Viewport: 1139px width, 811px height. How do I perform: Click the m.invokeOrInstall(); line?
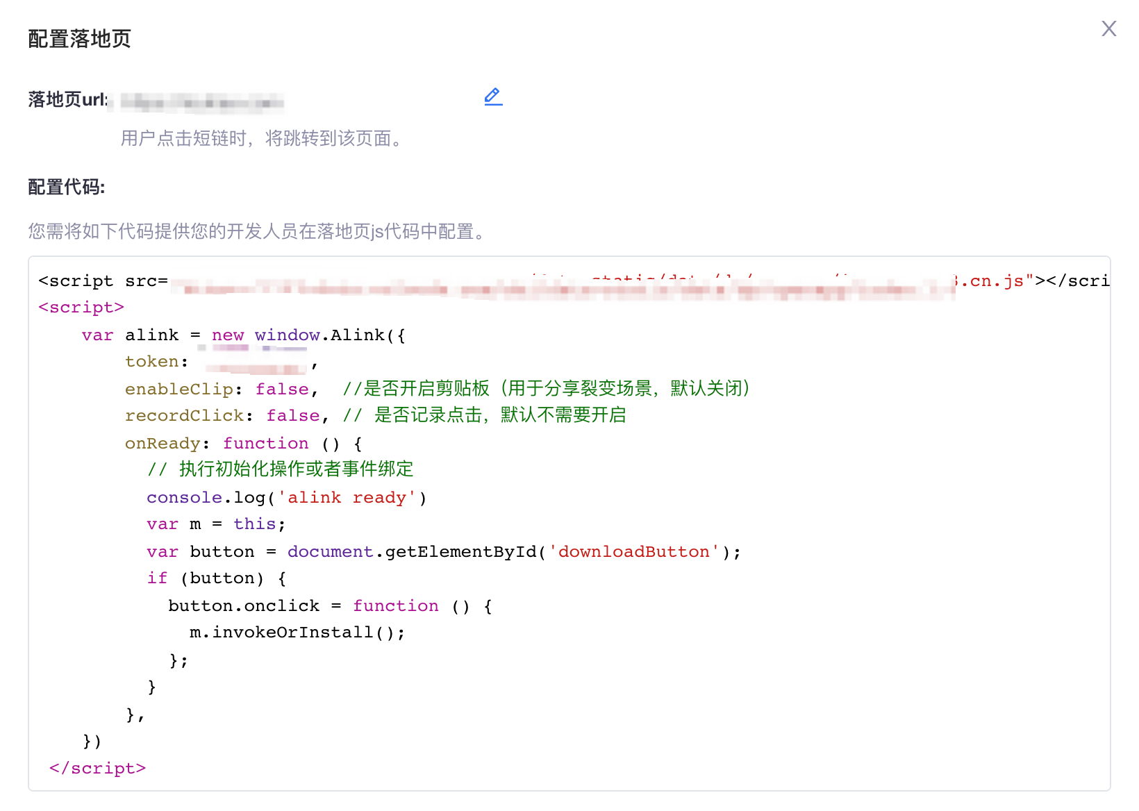click(x=297, y=633)
